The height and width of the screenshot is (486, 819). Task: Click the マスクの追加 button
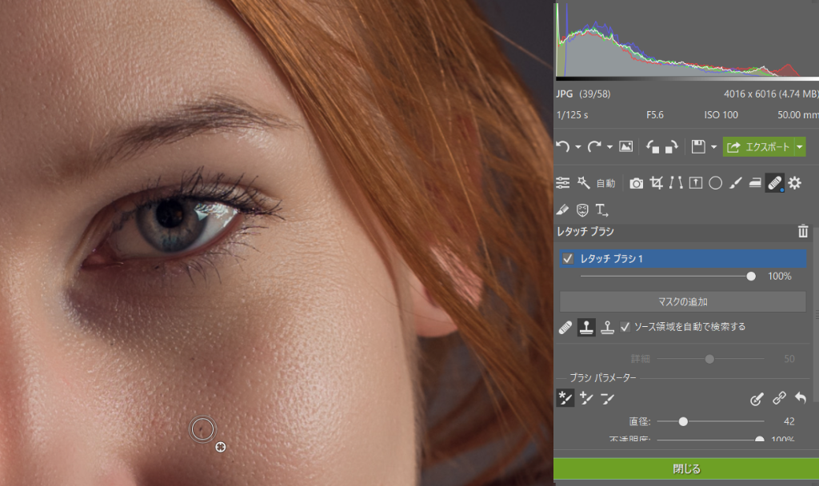click(x=683, y=301)
